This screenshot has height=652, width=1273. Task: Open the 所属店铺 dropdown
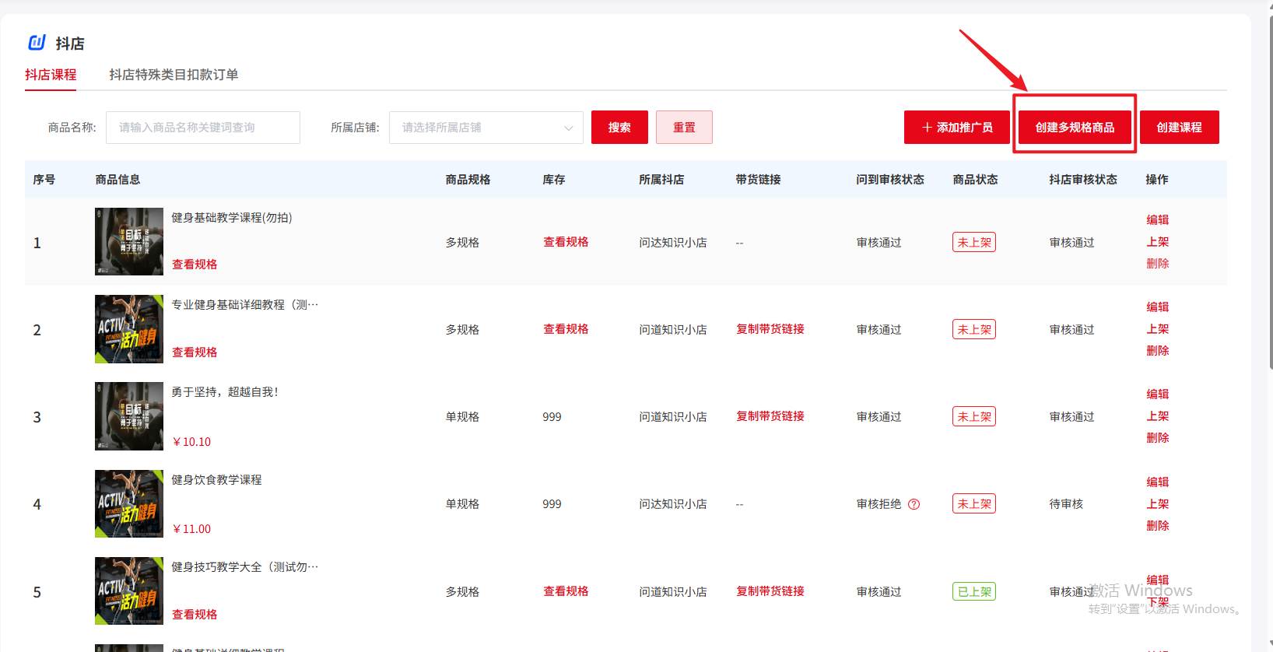coord(486,128)
